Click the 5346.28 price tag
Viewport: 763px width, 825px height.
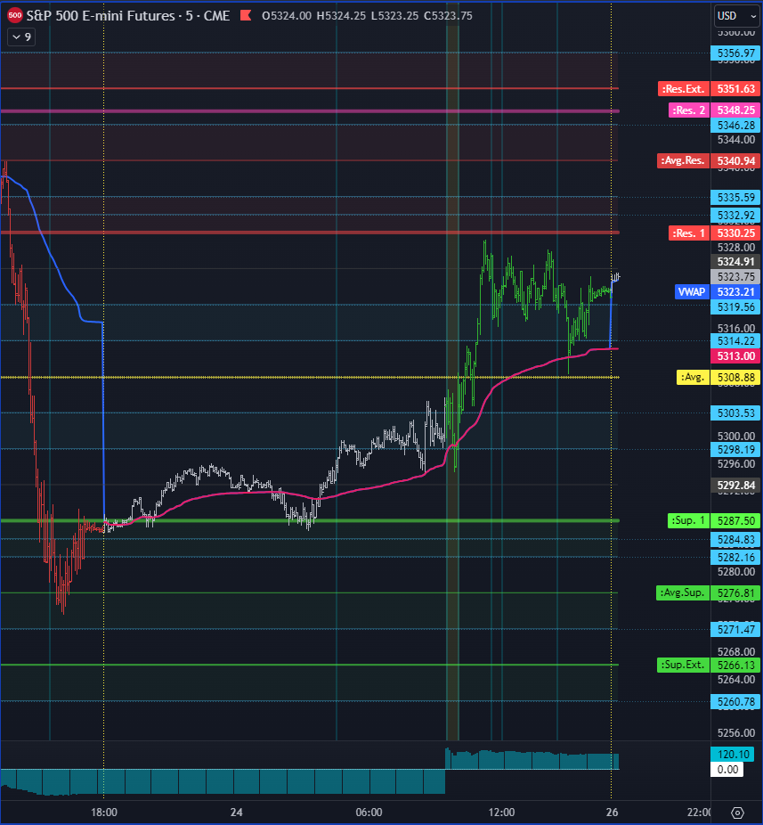point(735,126)
